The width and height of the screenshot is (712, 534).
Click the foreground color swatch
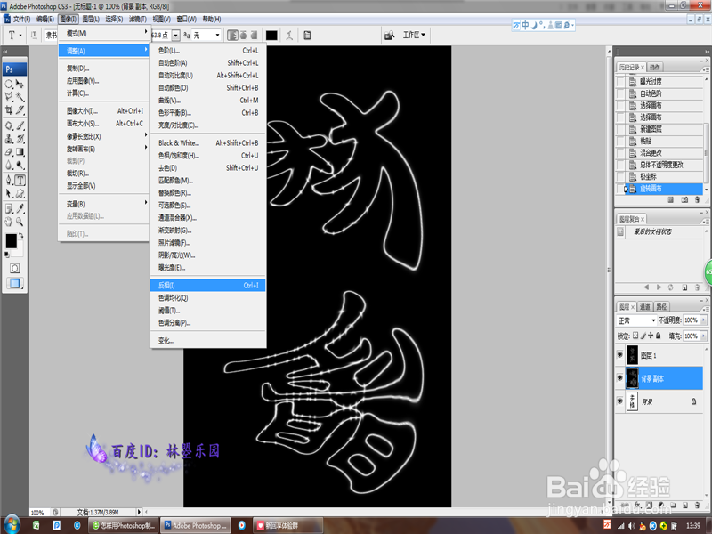click(12, 240)
